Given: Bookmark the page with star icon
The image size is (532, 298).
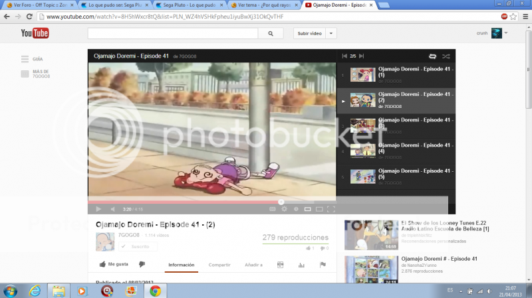Looking at the screenshot, I should pos(513,16).
